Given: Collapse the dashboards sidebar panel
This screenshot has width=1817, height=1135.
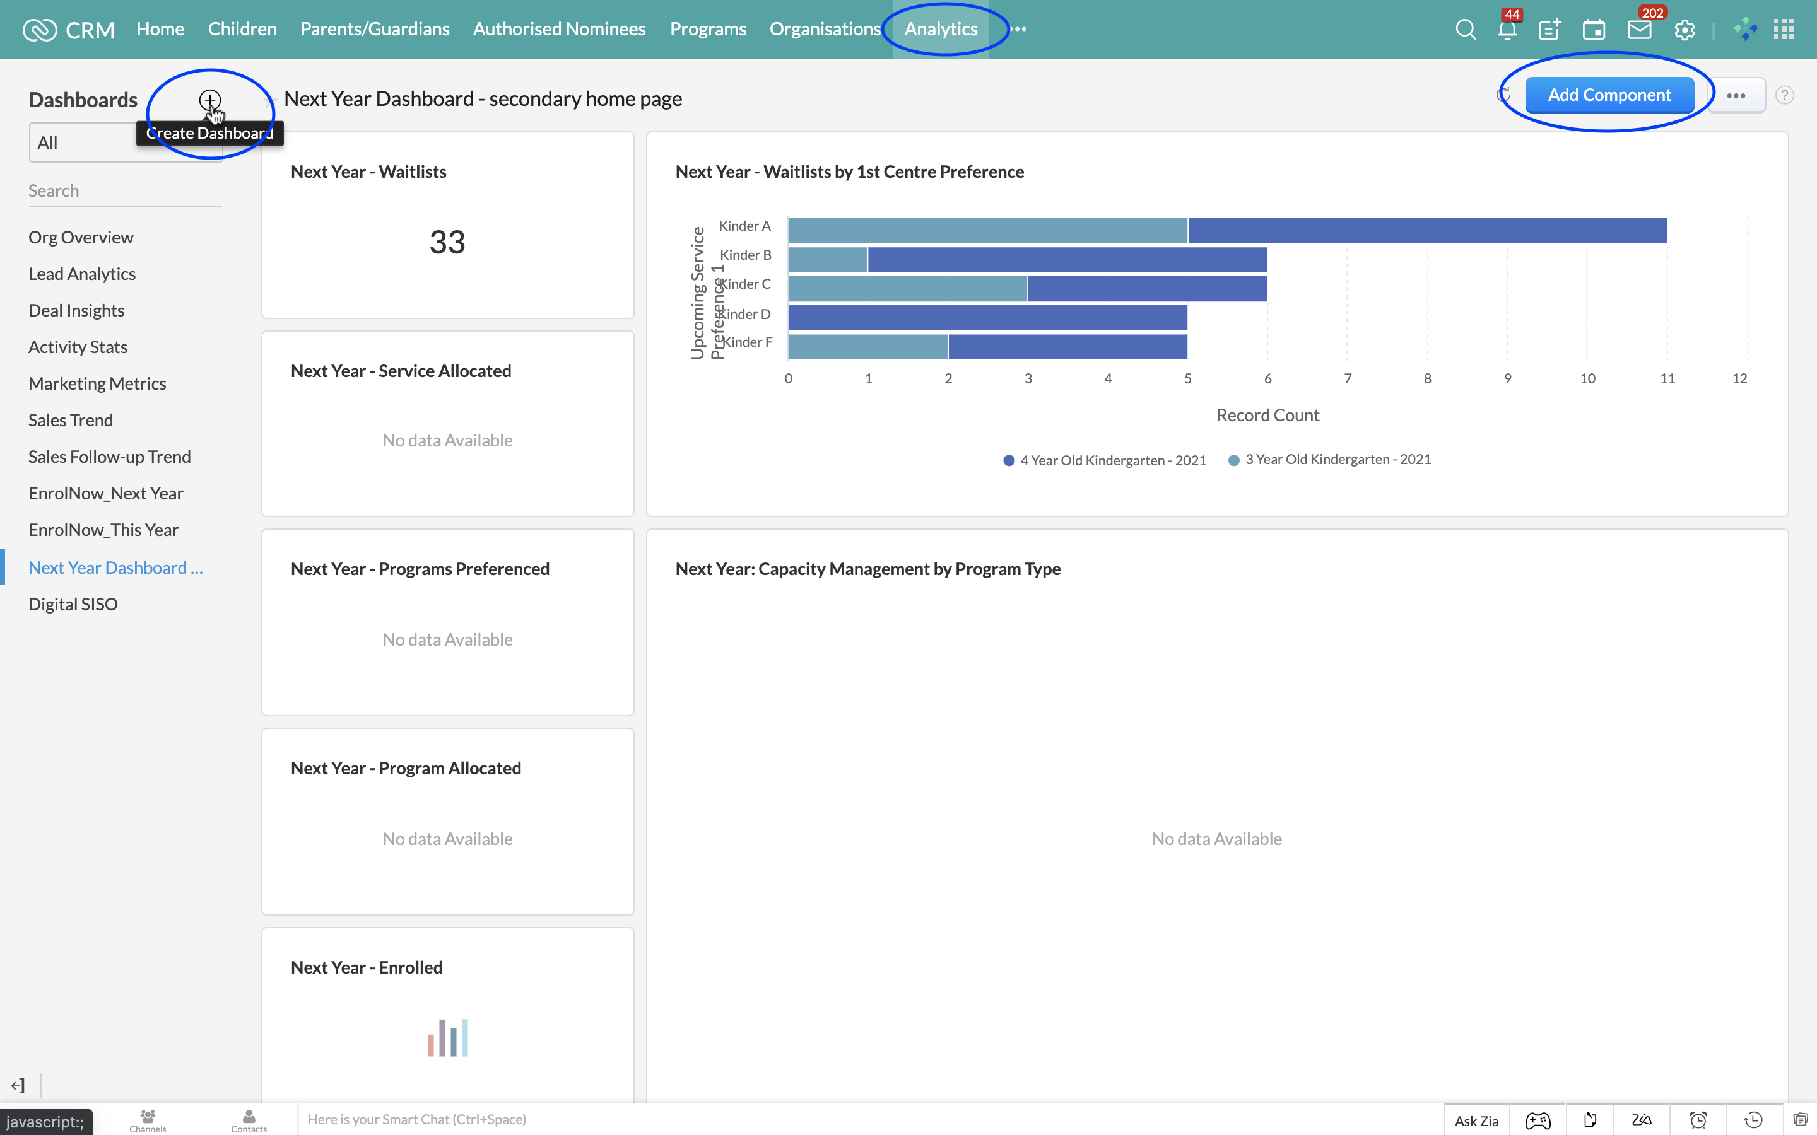Looking at the screenshot, I should (18, 1085).
